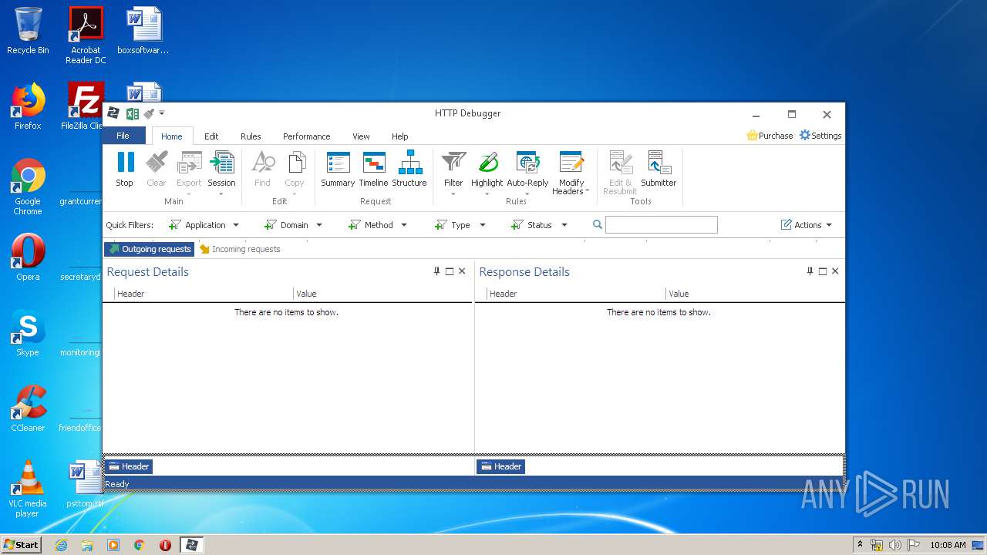Viewport: 987px width, 555px height.
Task: Click into the quick filter search box
Action: (662, 225)
